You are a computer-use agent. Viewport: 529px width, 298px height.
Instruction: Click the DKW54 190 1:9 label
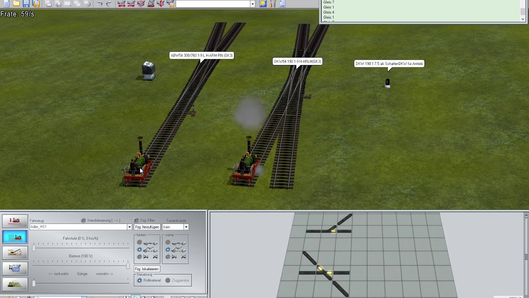[298, 62]
